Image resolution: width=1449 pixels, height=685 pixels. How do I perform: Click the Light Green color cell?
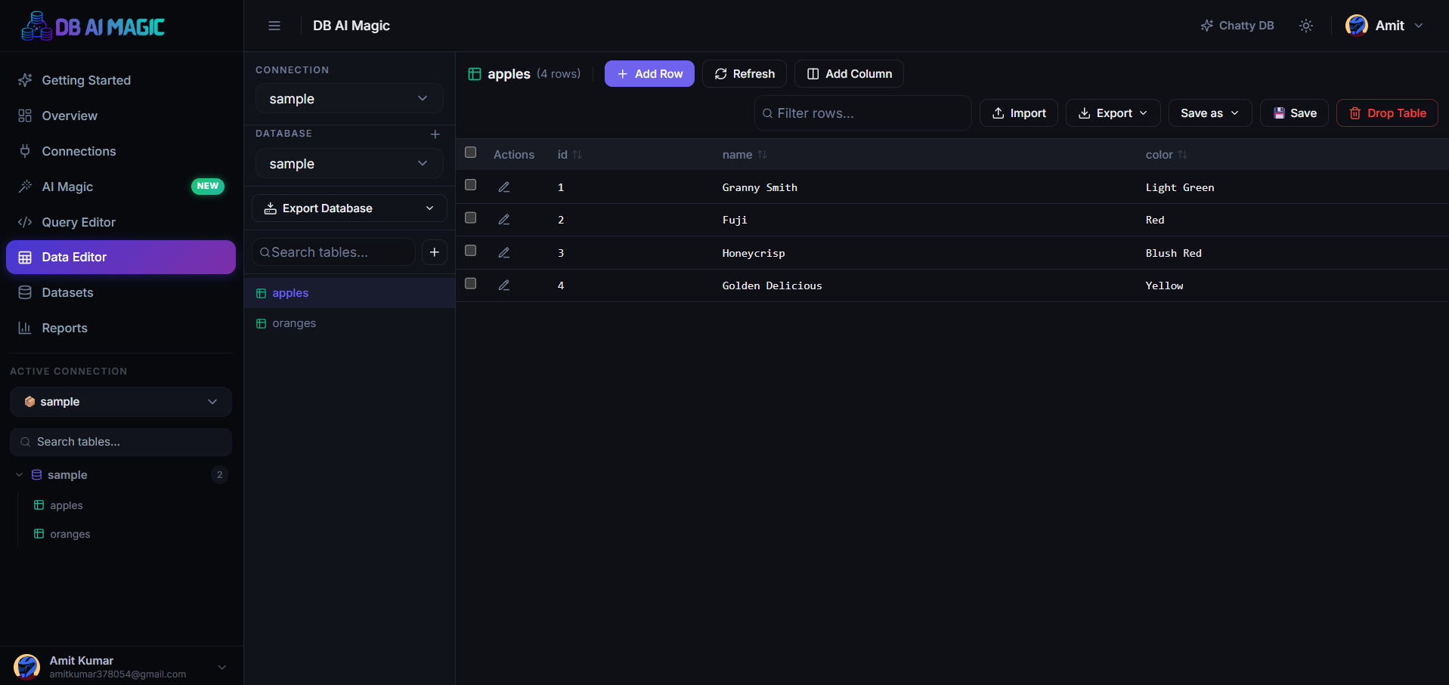coord(1180,187)
